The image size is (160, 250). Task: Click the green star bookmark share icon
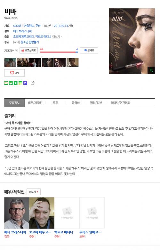pos(16,83)
